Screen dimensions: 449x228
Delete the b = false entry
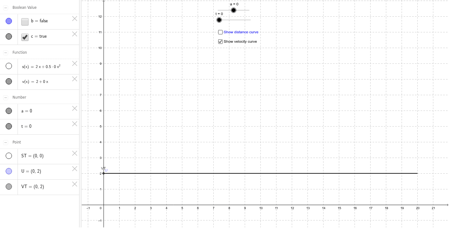[75, 19]
